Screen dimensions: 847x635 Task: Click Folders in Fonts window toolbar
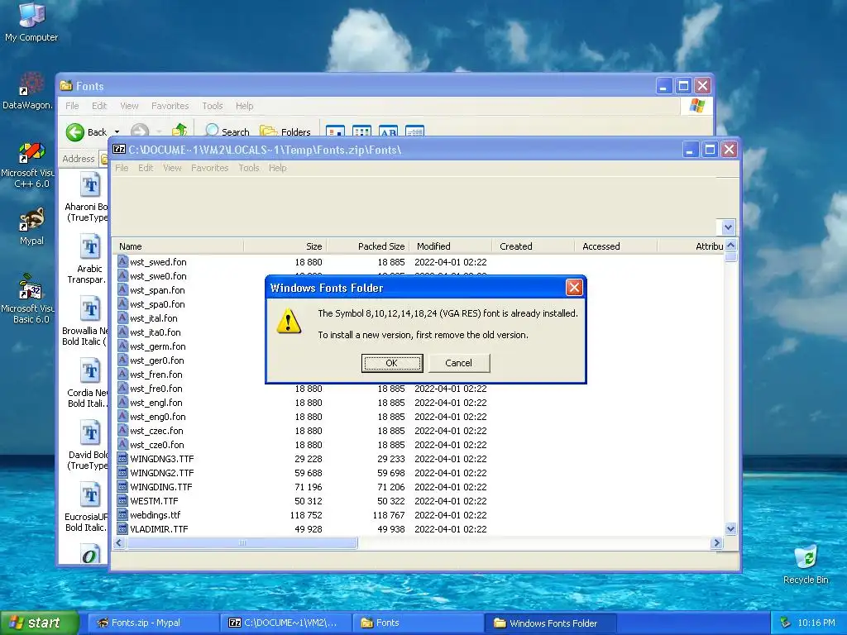[285, 131]
